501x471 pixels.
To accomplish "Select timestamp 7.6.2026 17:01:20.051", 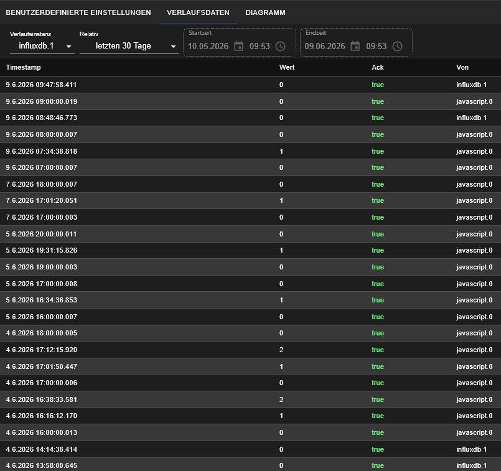I will click(42, 200).
